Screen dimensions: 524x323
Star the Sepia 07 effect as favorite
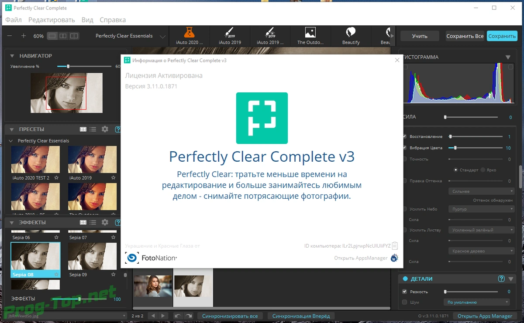point(113,238)
